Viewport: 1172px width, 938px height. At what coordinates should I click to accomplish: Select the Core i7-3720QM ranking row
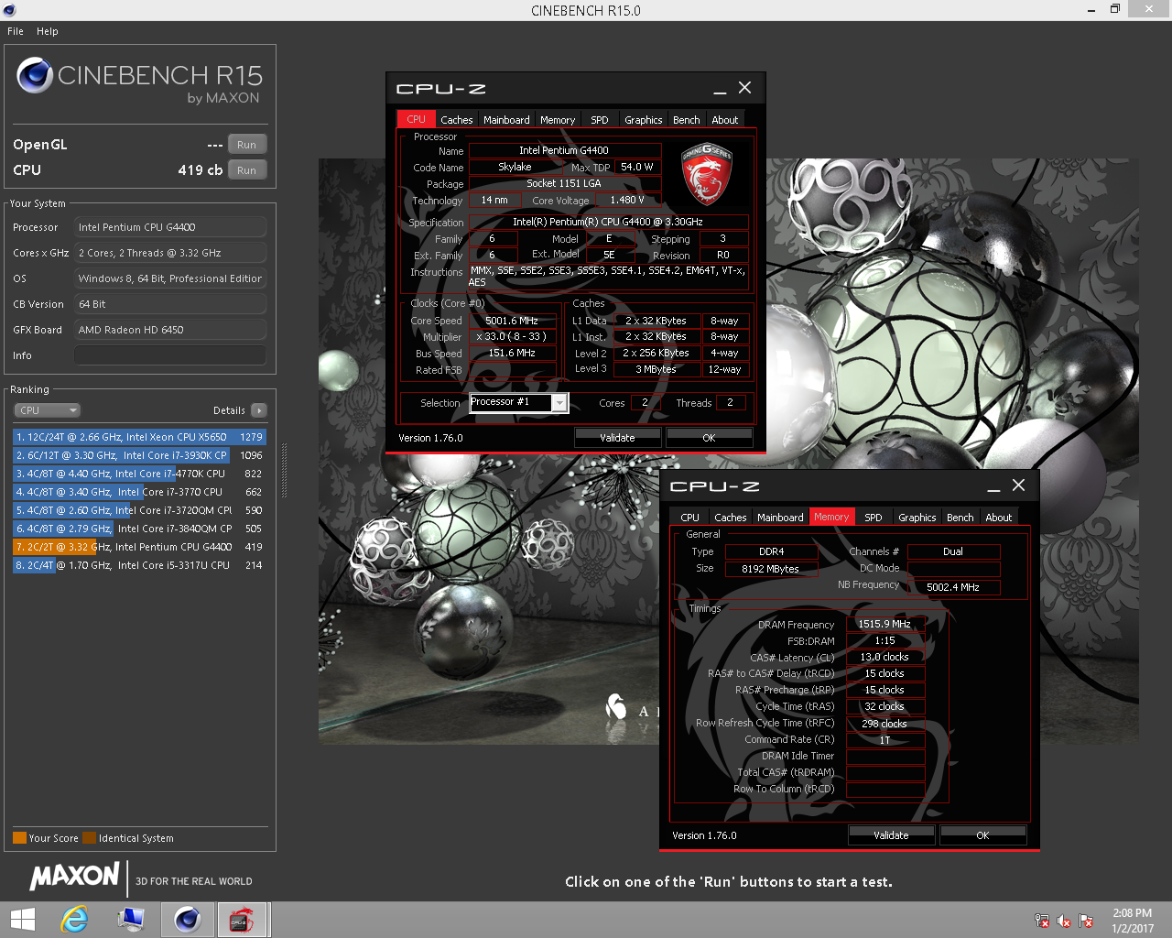coord(139,510)
